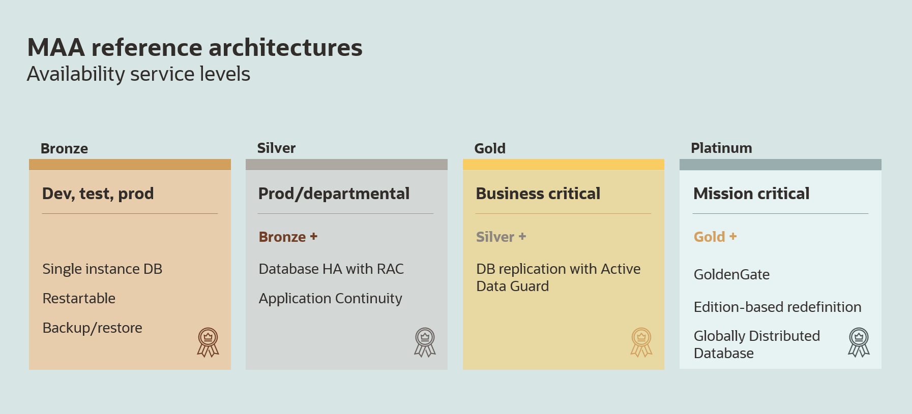Screen dimensions: 912x414
Task: Click the 'MAA reference architectures' title
Action: 195,48
